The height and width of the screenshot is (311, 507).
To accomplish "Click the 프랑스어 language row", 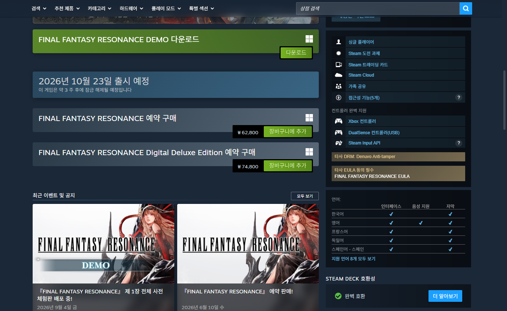I will coord(398,231).
